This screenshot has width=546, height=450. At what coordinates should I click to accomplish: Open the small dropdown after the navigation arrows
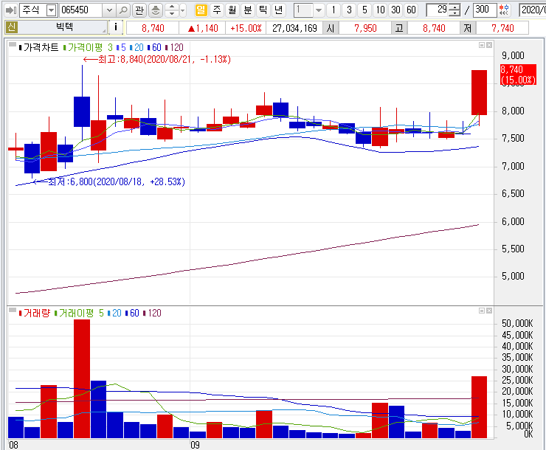pyautogui.click(x=182, y=10)
